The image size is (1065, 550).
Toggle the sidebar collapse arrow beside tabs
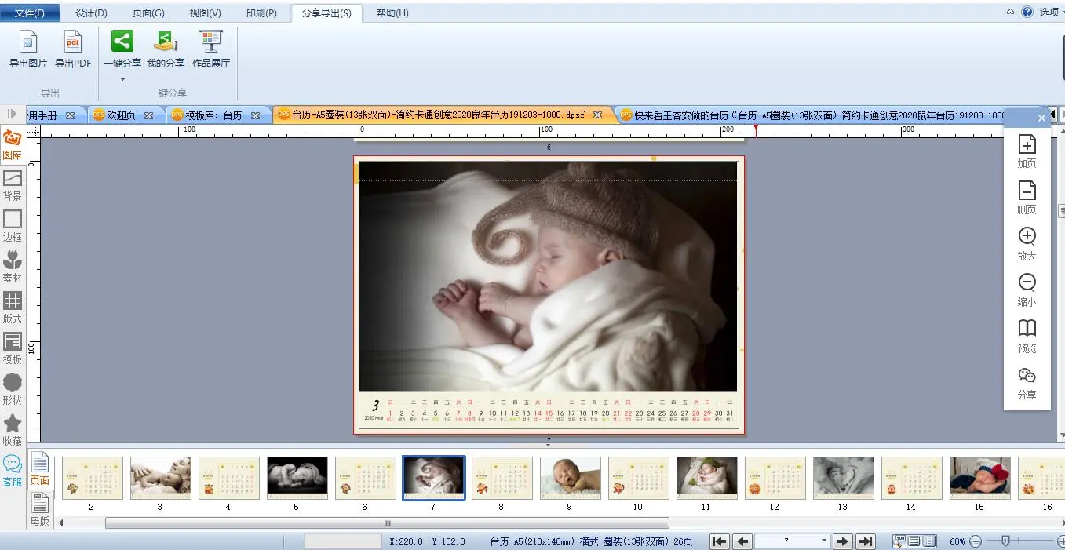[13, 115]
